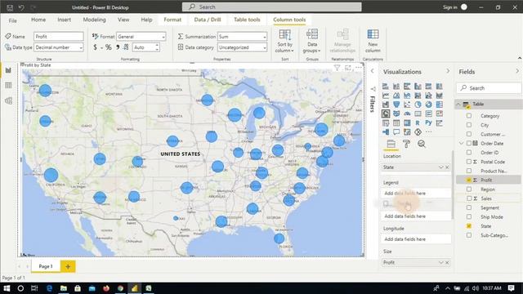Select the filled map visual
The height and width of the screenshot is (294, 523).
tap(396, 114)
